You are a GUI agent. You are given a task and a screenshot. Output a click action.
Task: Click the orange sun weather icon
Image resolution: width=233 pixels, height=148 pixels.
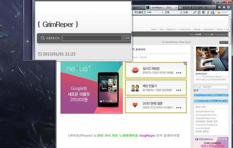(x=219, y=13)
